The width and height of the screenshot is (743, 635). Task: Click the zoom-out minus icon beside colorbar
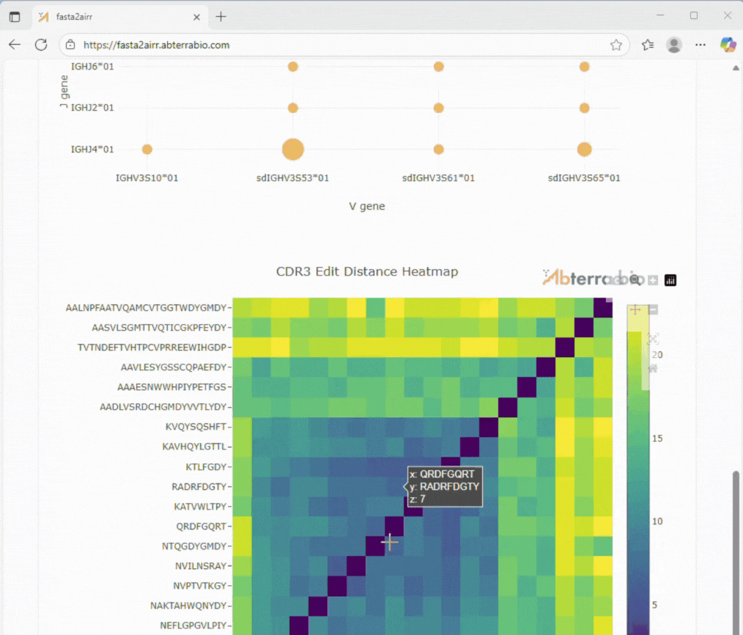coord(653,309)
